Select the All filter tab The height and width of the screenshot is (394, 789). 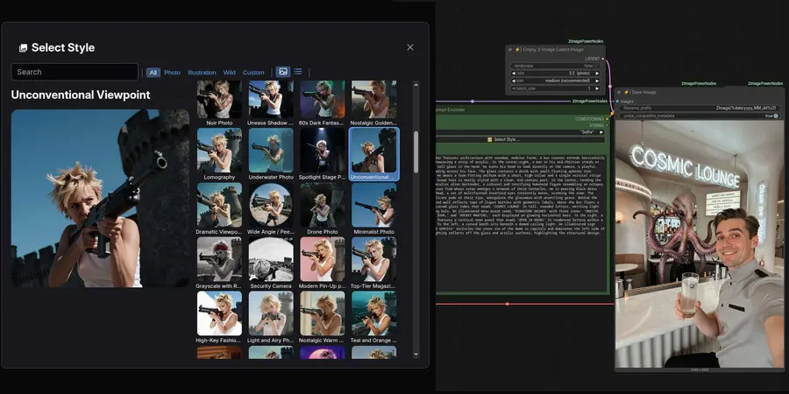pyautogui.click(x=153, y=73)
